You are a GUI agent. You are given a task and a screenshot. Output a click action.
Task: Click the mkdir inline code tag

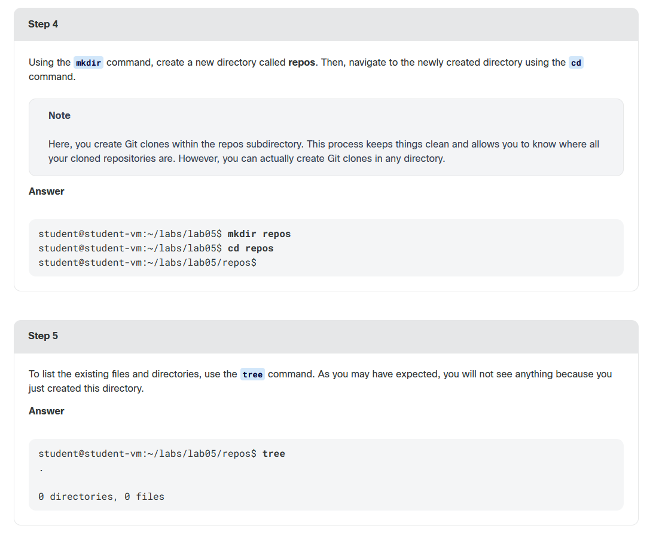click(89, 63)
